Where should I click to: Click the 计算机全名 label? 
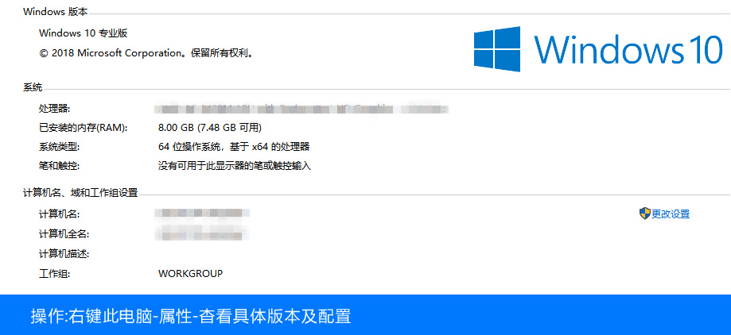click(64, 234)
